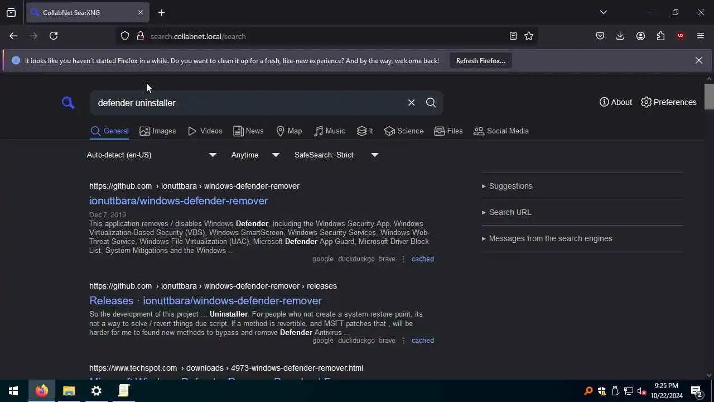Switch to the Images tab
Screen dimensions: 714x402
pyautogui.click(x=158, y=131)
